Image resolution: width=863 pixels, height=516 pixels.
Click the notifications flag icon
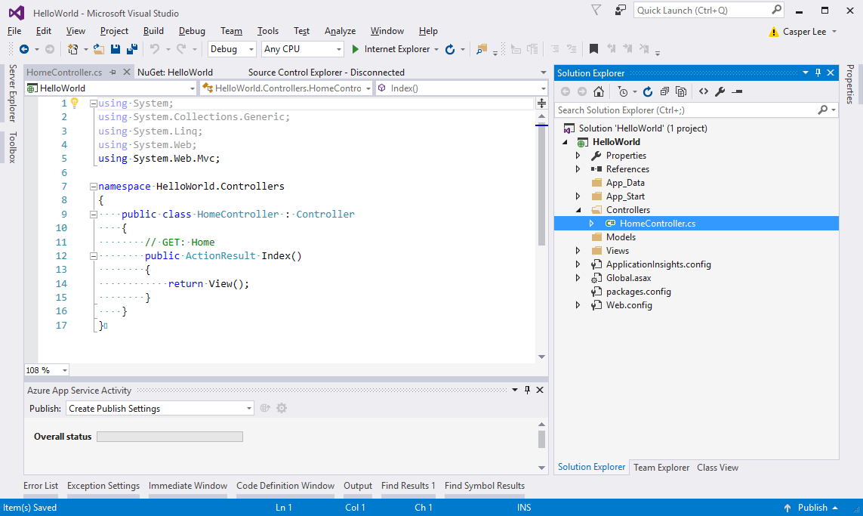click(596, 10)
